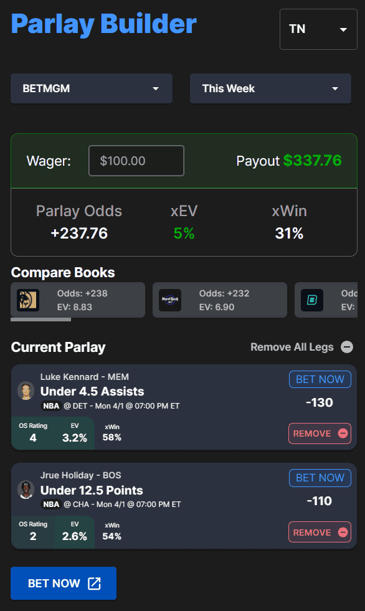Click the BetMGM lion logo icon
Image resolution: width=365 pixels, height=611 pixels.
click(28, 300)
